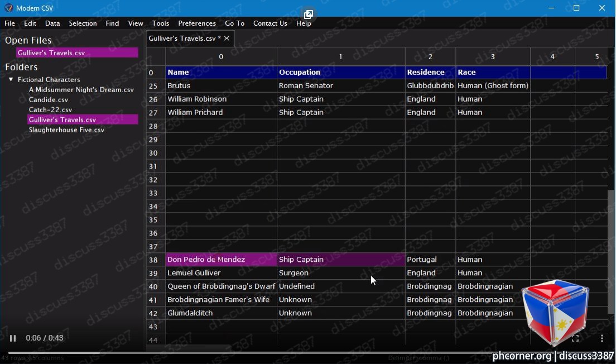Open the Tools menu
This screenshot has width=616, height=364.
[161, 23]
